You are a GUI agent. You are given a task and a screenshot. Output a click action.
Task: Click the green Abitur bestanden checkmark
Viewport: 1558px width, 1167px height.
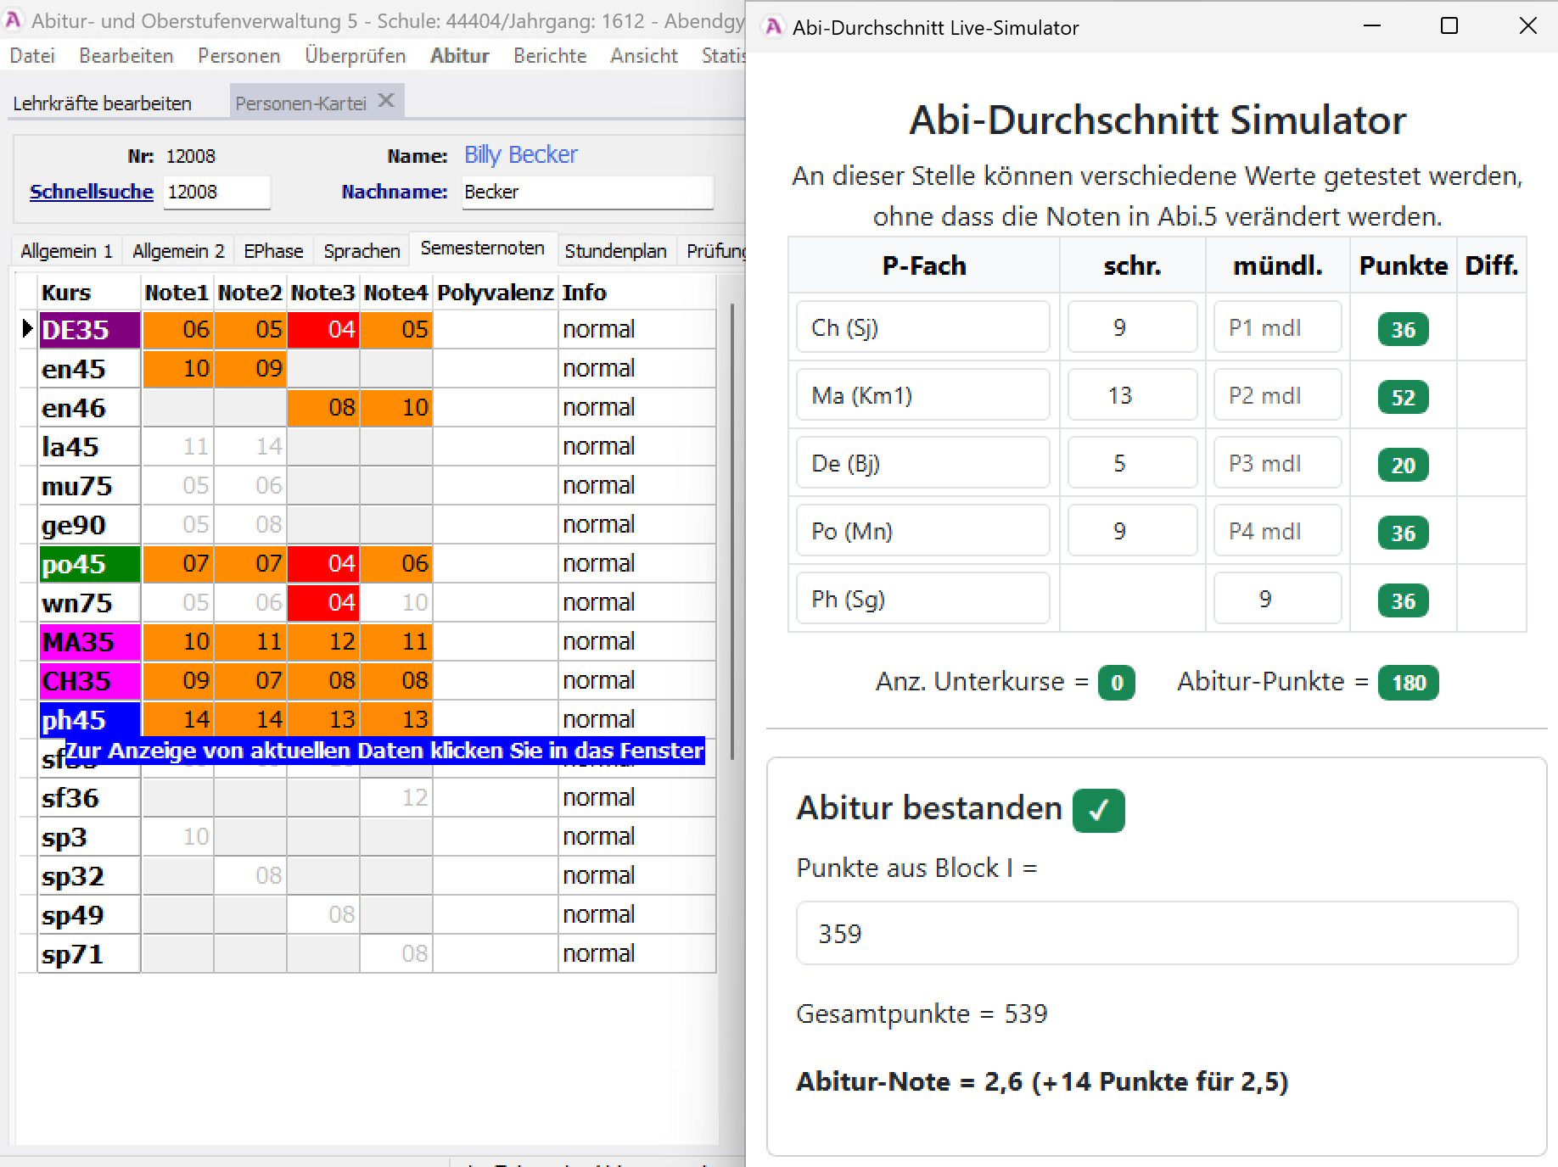tap(1099, 810)
